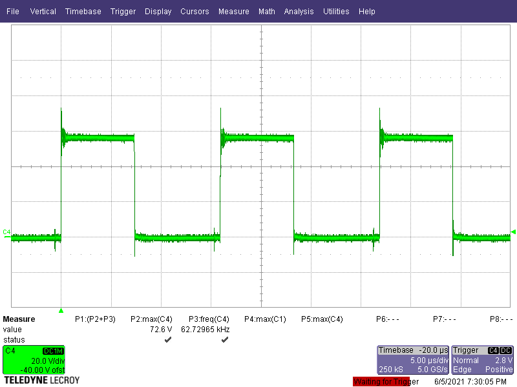517x387 pixels.
Task: Open the File menu
Action: (12, 11)
